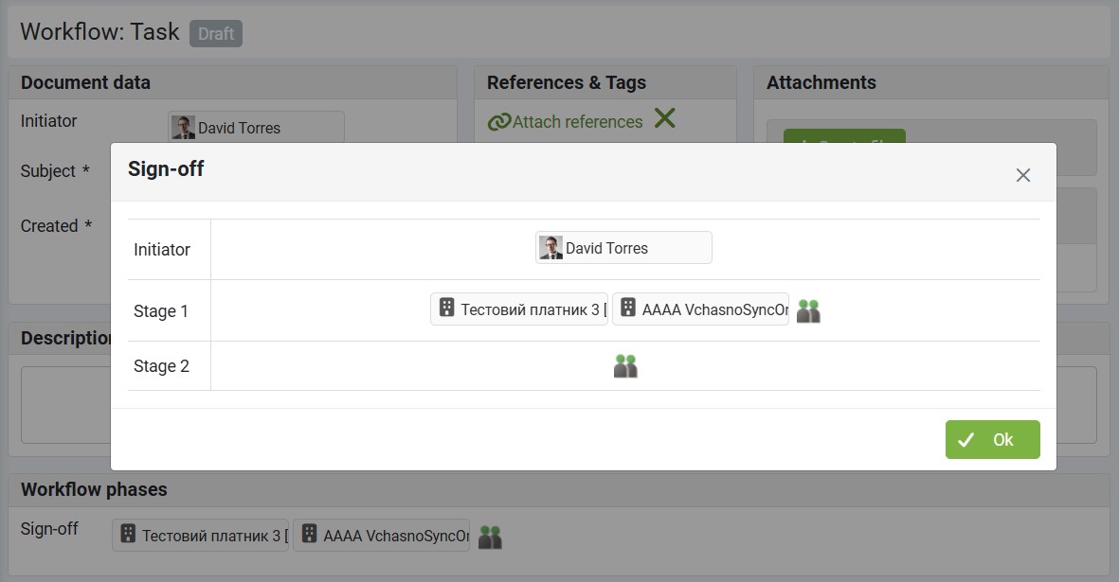Focus the Description text box
This screenshot has height=582, width=1119.
tap(66, 405)
